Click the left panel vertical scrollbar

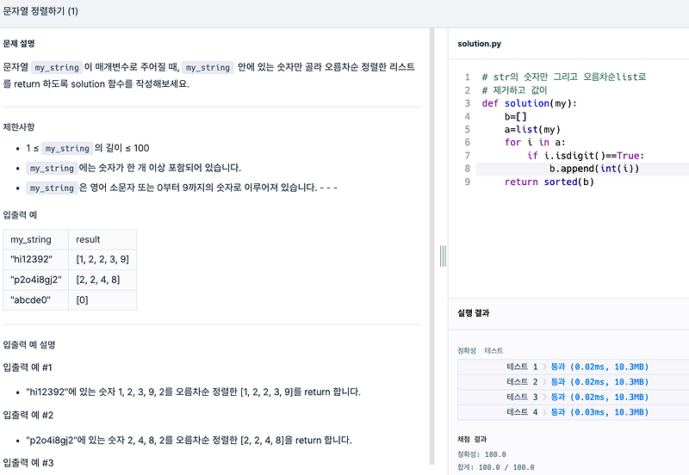click(432, 246)
